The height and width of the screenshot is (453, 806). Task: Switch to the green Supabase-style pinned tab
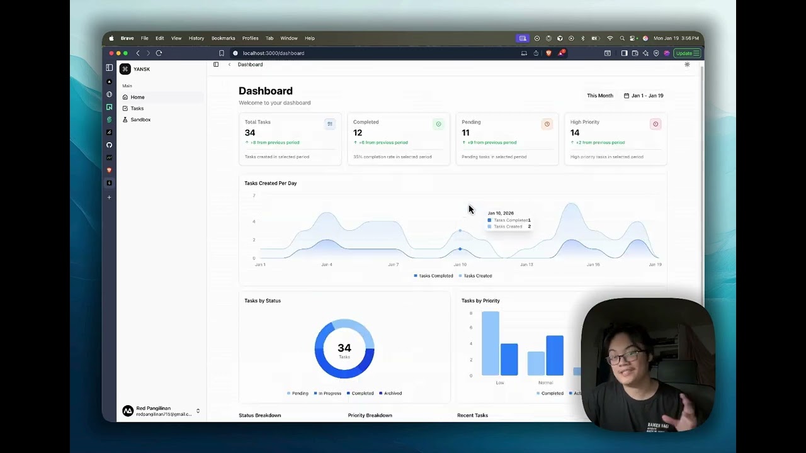coord(109,120)
